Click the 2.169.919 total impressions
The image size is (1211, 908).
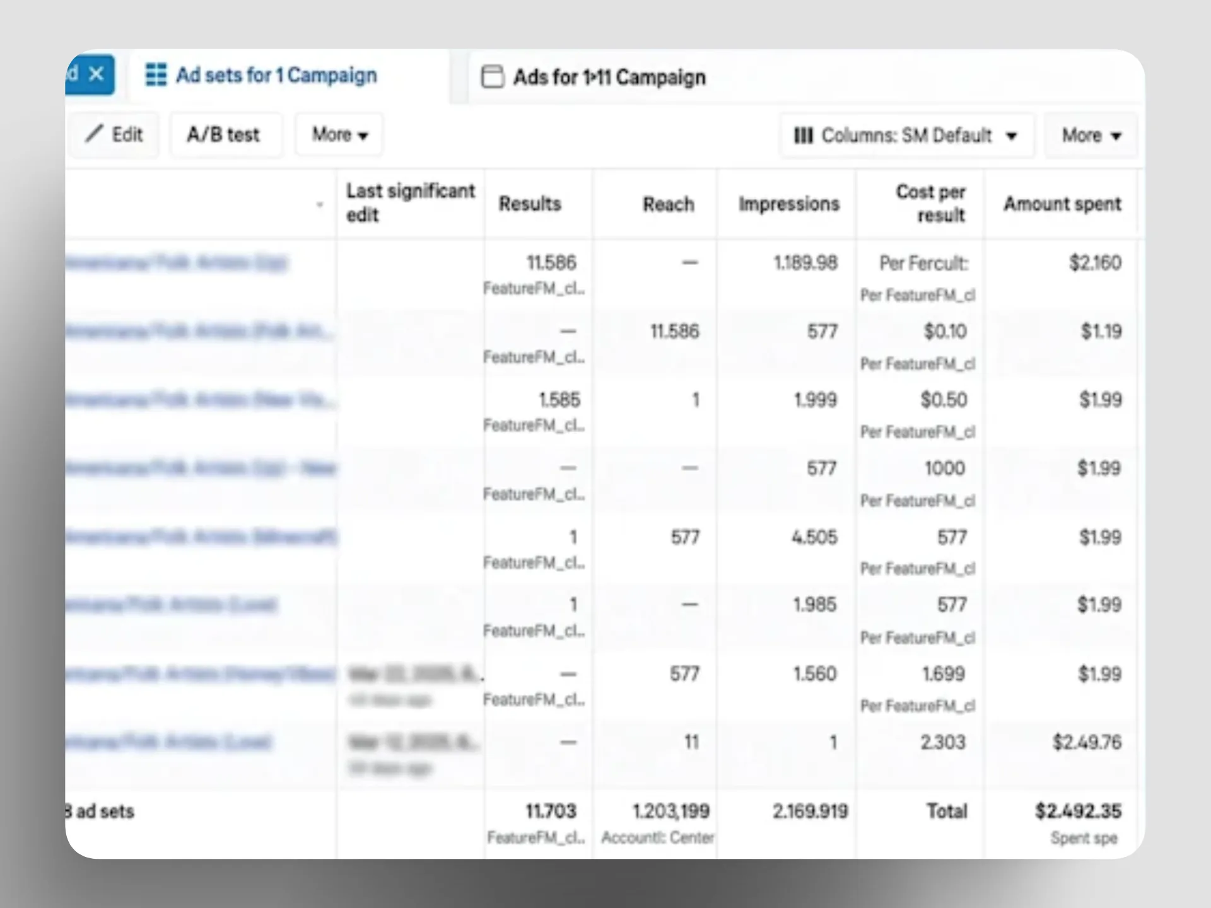pyautogui.click(x=810, y=811)
